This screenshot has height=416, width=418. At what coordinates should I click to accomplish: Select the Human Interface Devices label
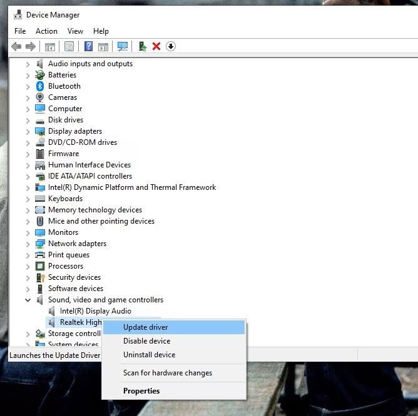pos(89,165)
